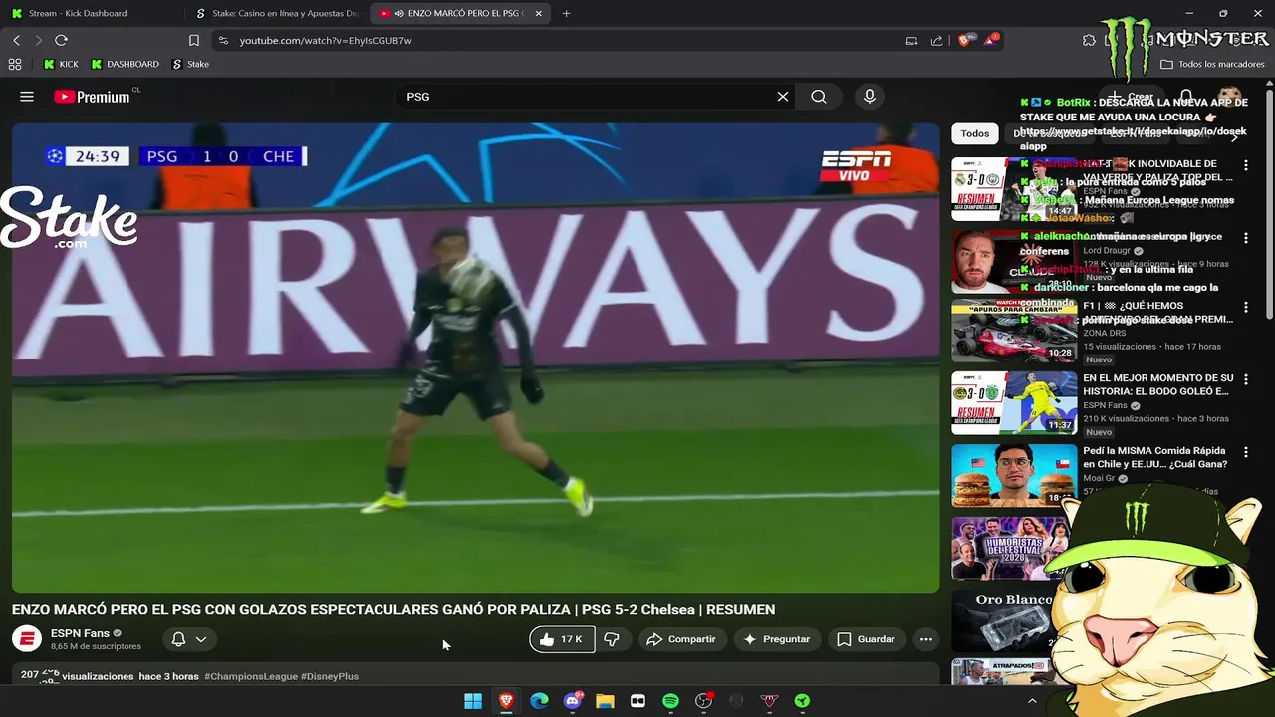Go to YouTube Premium home logo

[x=92, y=97]
